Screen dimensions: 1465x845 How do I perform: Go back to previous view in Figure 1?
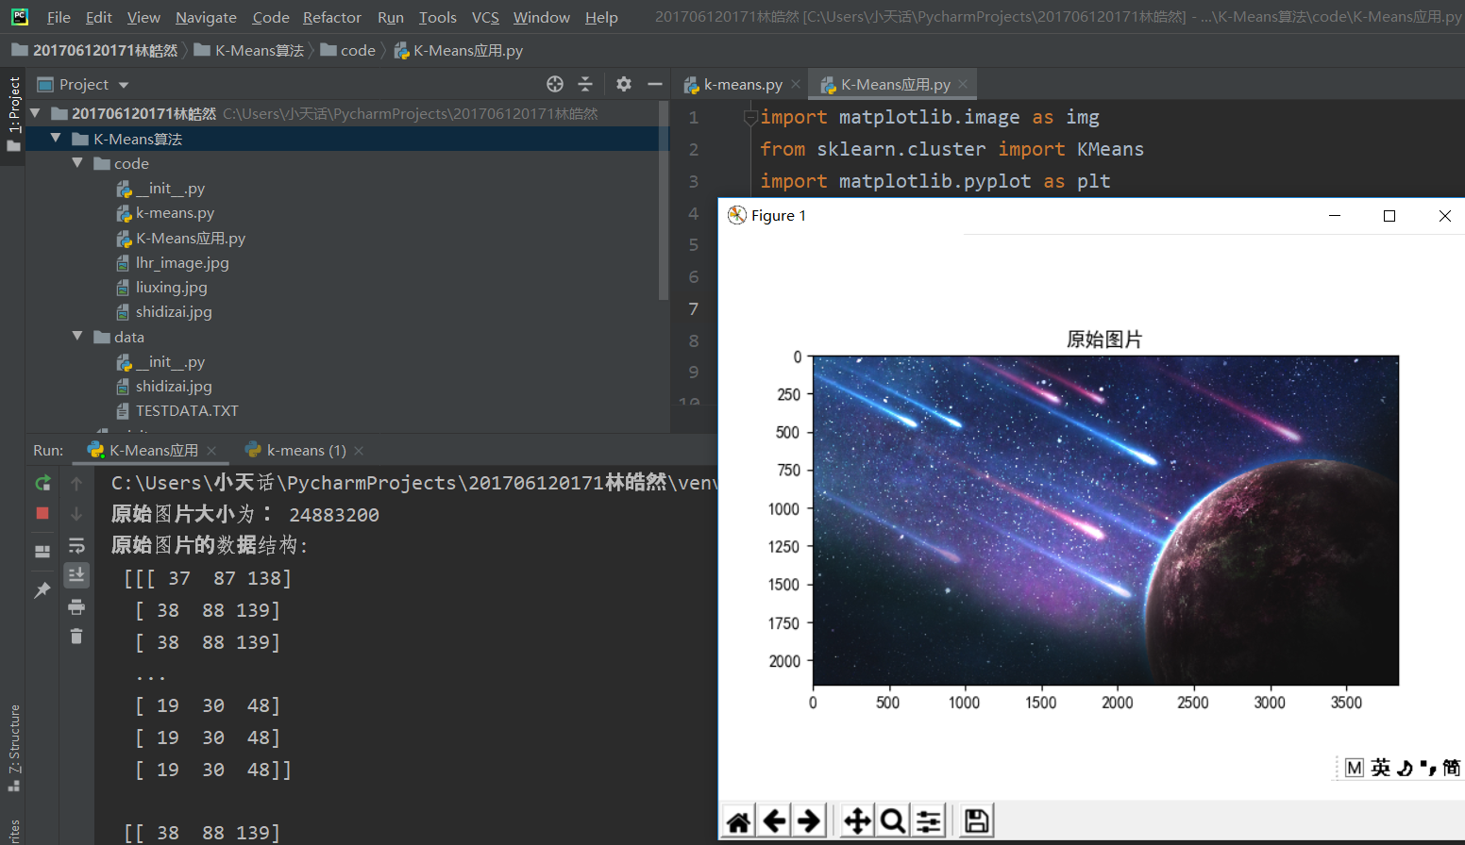[x=774, y=821]
